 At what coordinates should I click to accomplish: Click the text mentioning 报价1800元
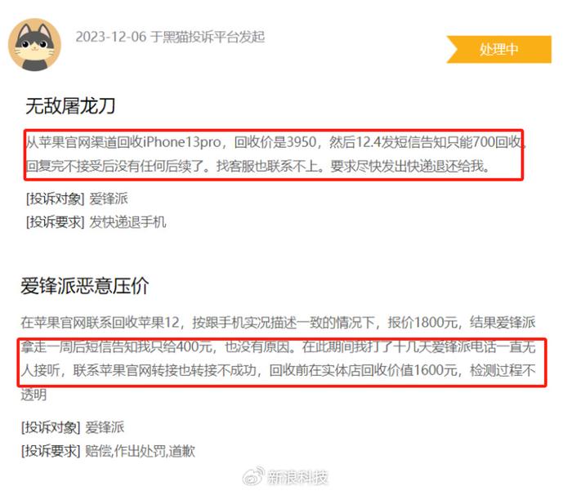pos(278,322)
